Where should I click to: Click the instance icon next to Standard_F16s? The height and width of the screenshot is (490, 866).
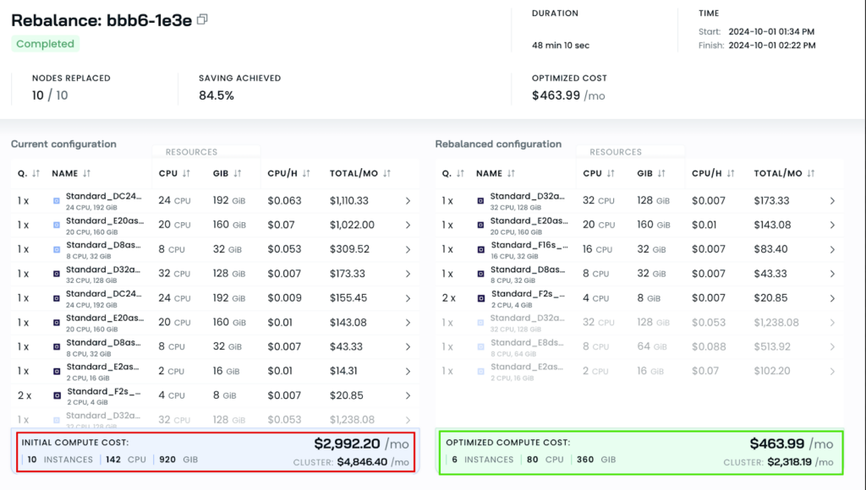coord(481,250)
